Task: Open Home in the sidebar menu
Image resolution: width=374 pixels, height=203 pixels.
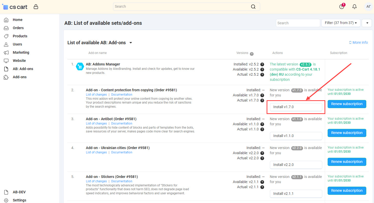Action: coord(18,20)
